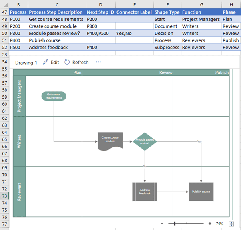Click the 'Document' shape type cell

167,26
